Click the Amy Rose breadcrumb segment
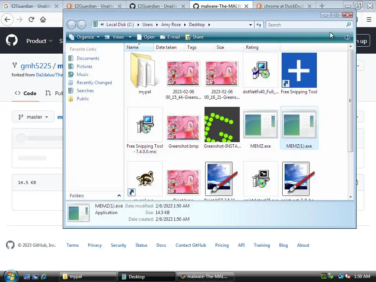This screenshot has height=282, width=376. point(171,25)
